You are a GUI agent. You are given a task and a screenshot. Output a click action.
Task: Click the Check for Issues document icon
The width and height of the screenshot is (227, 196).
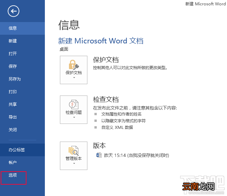pyautogui.click(x=74, y=105)
